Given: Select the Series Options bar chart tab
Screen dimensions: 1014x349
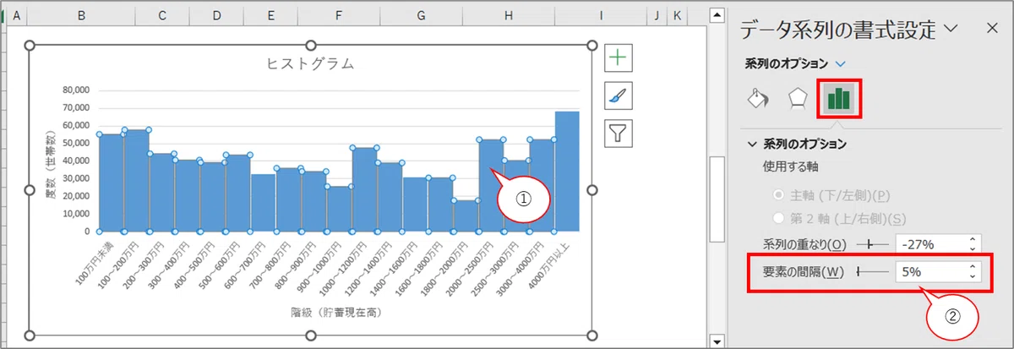Looking at the screenshot, I should coord(839,99).
